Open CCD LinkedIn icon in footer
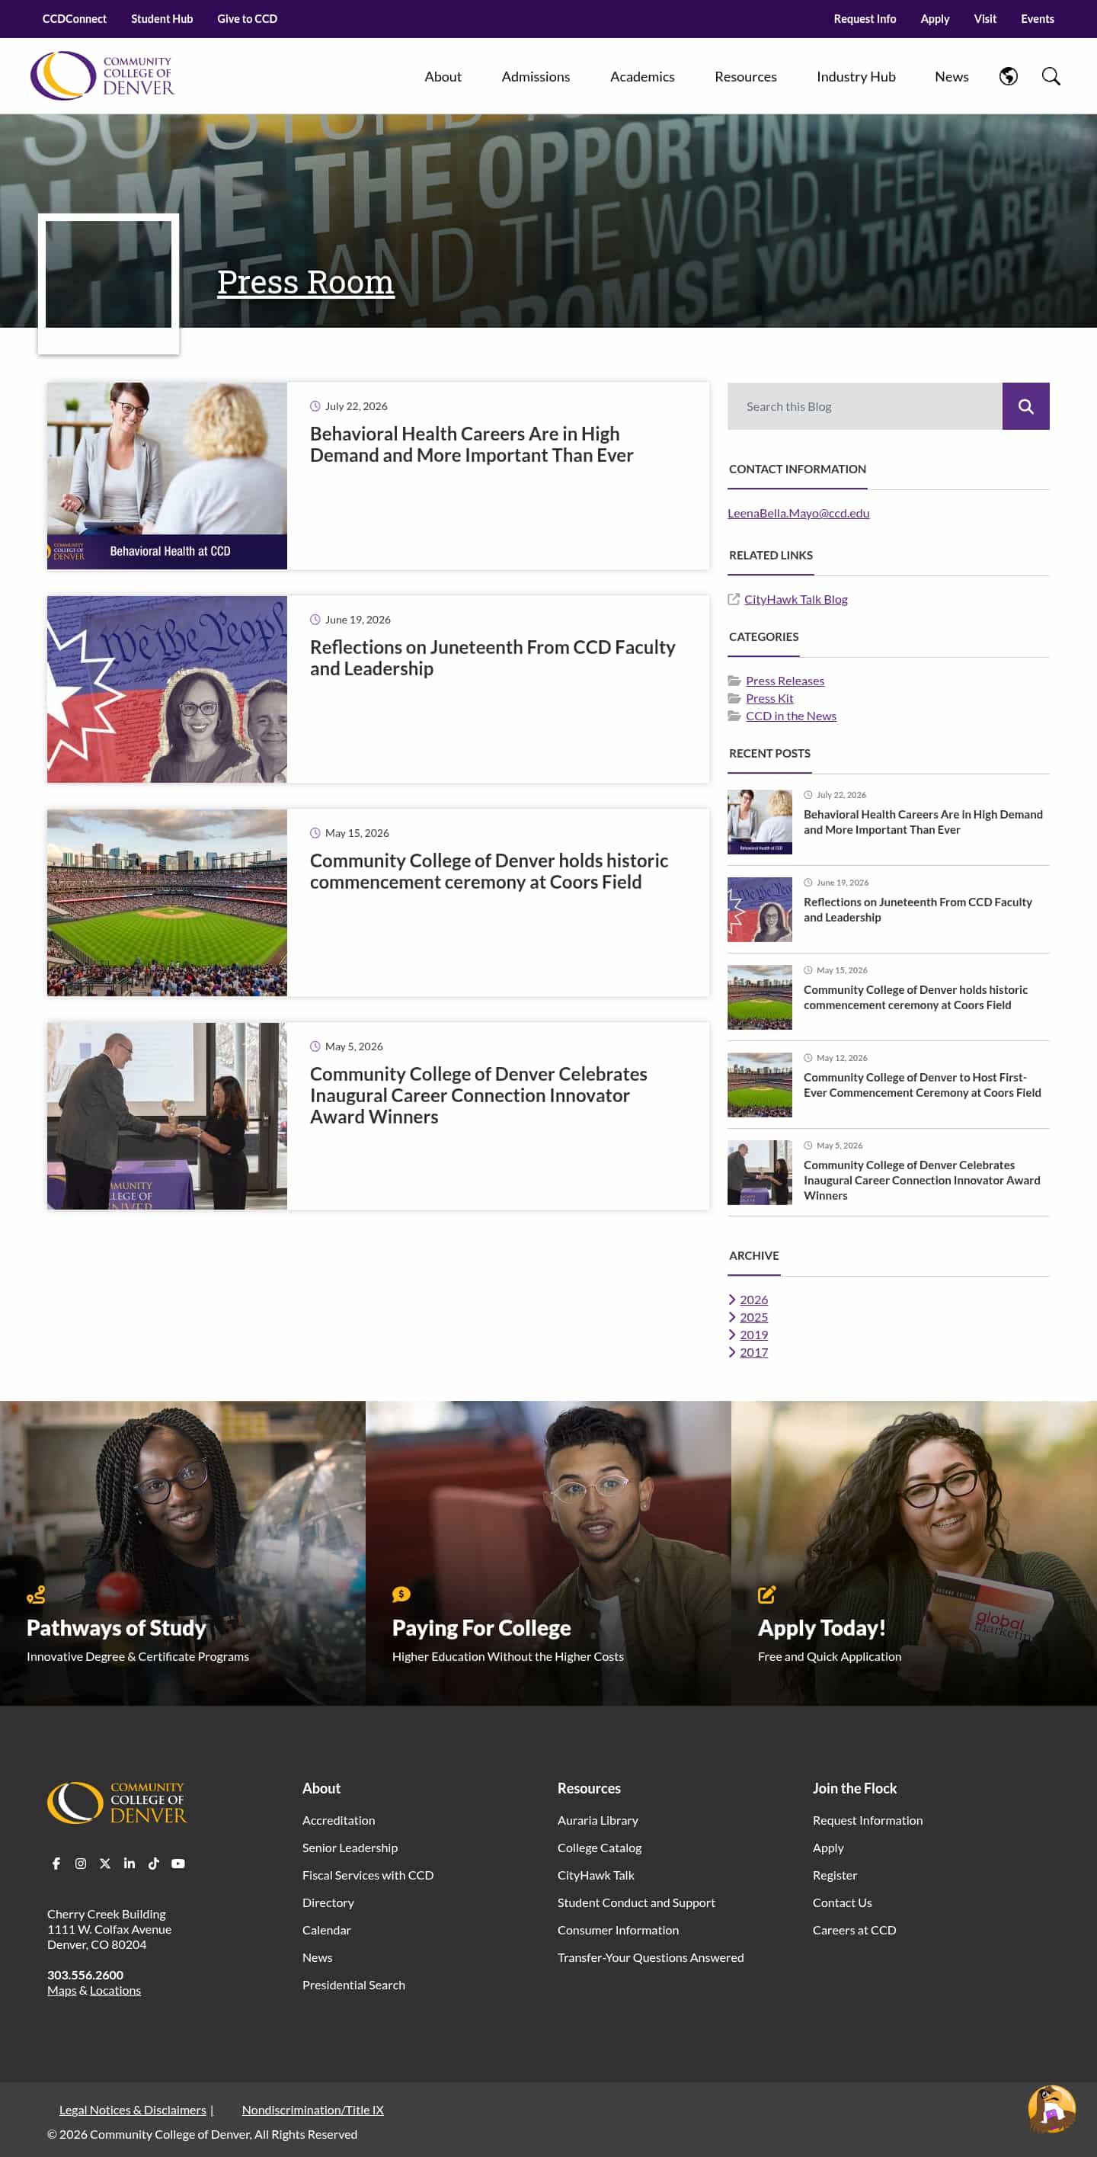Image resolution: width=1097 pixels, height=2157 pixels. point(129,1863)
